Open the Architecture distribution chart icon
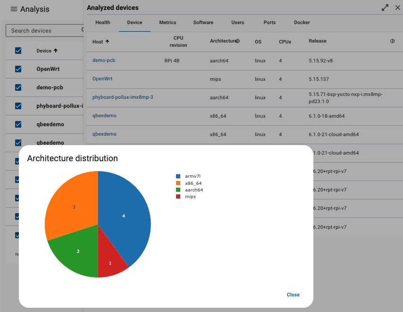 pyautogui.click(x=237, y=41)
